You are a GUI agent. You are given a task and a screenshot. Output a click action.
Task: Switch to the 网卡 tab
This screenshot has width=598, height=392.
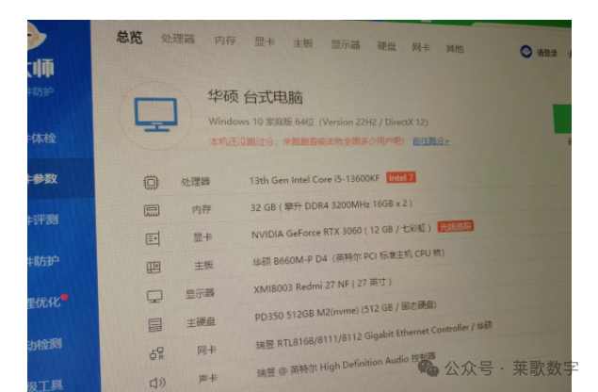coord(421,47)
